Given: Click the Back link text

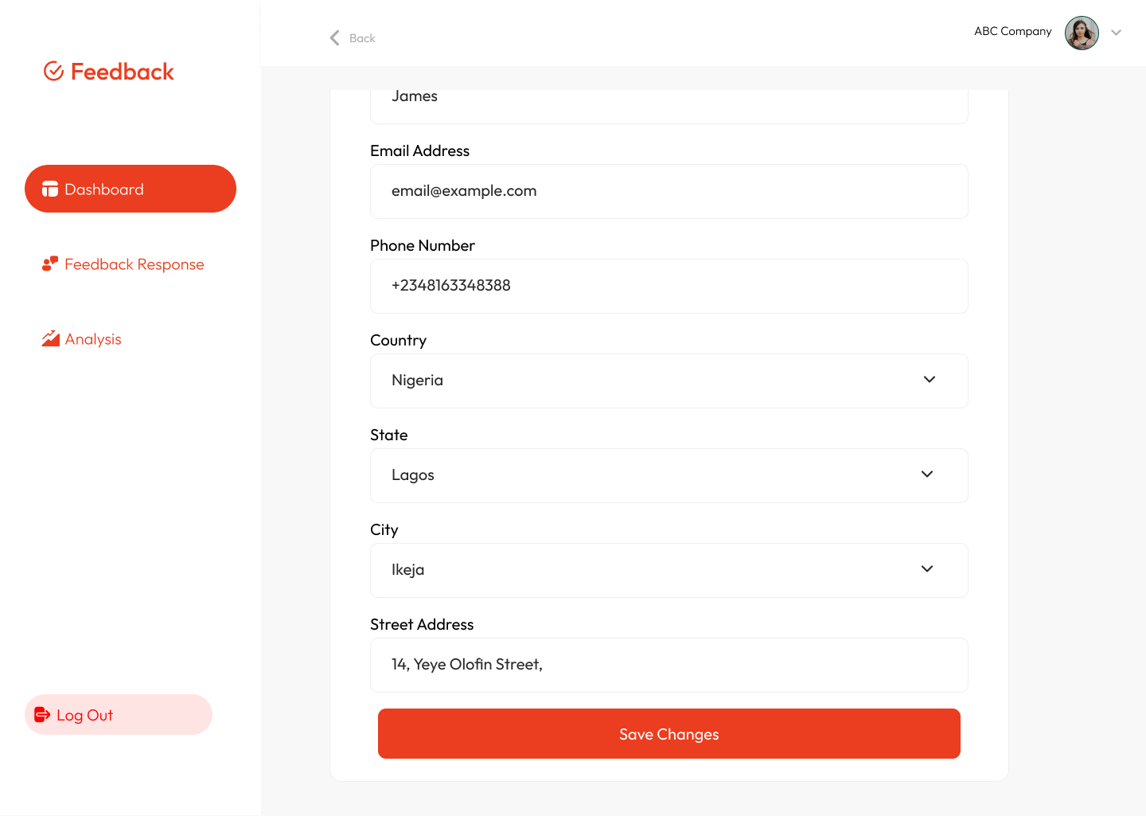Looking at the screenshot, I should (362, 38).
